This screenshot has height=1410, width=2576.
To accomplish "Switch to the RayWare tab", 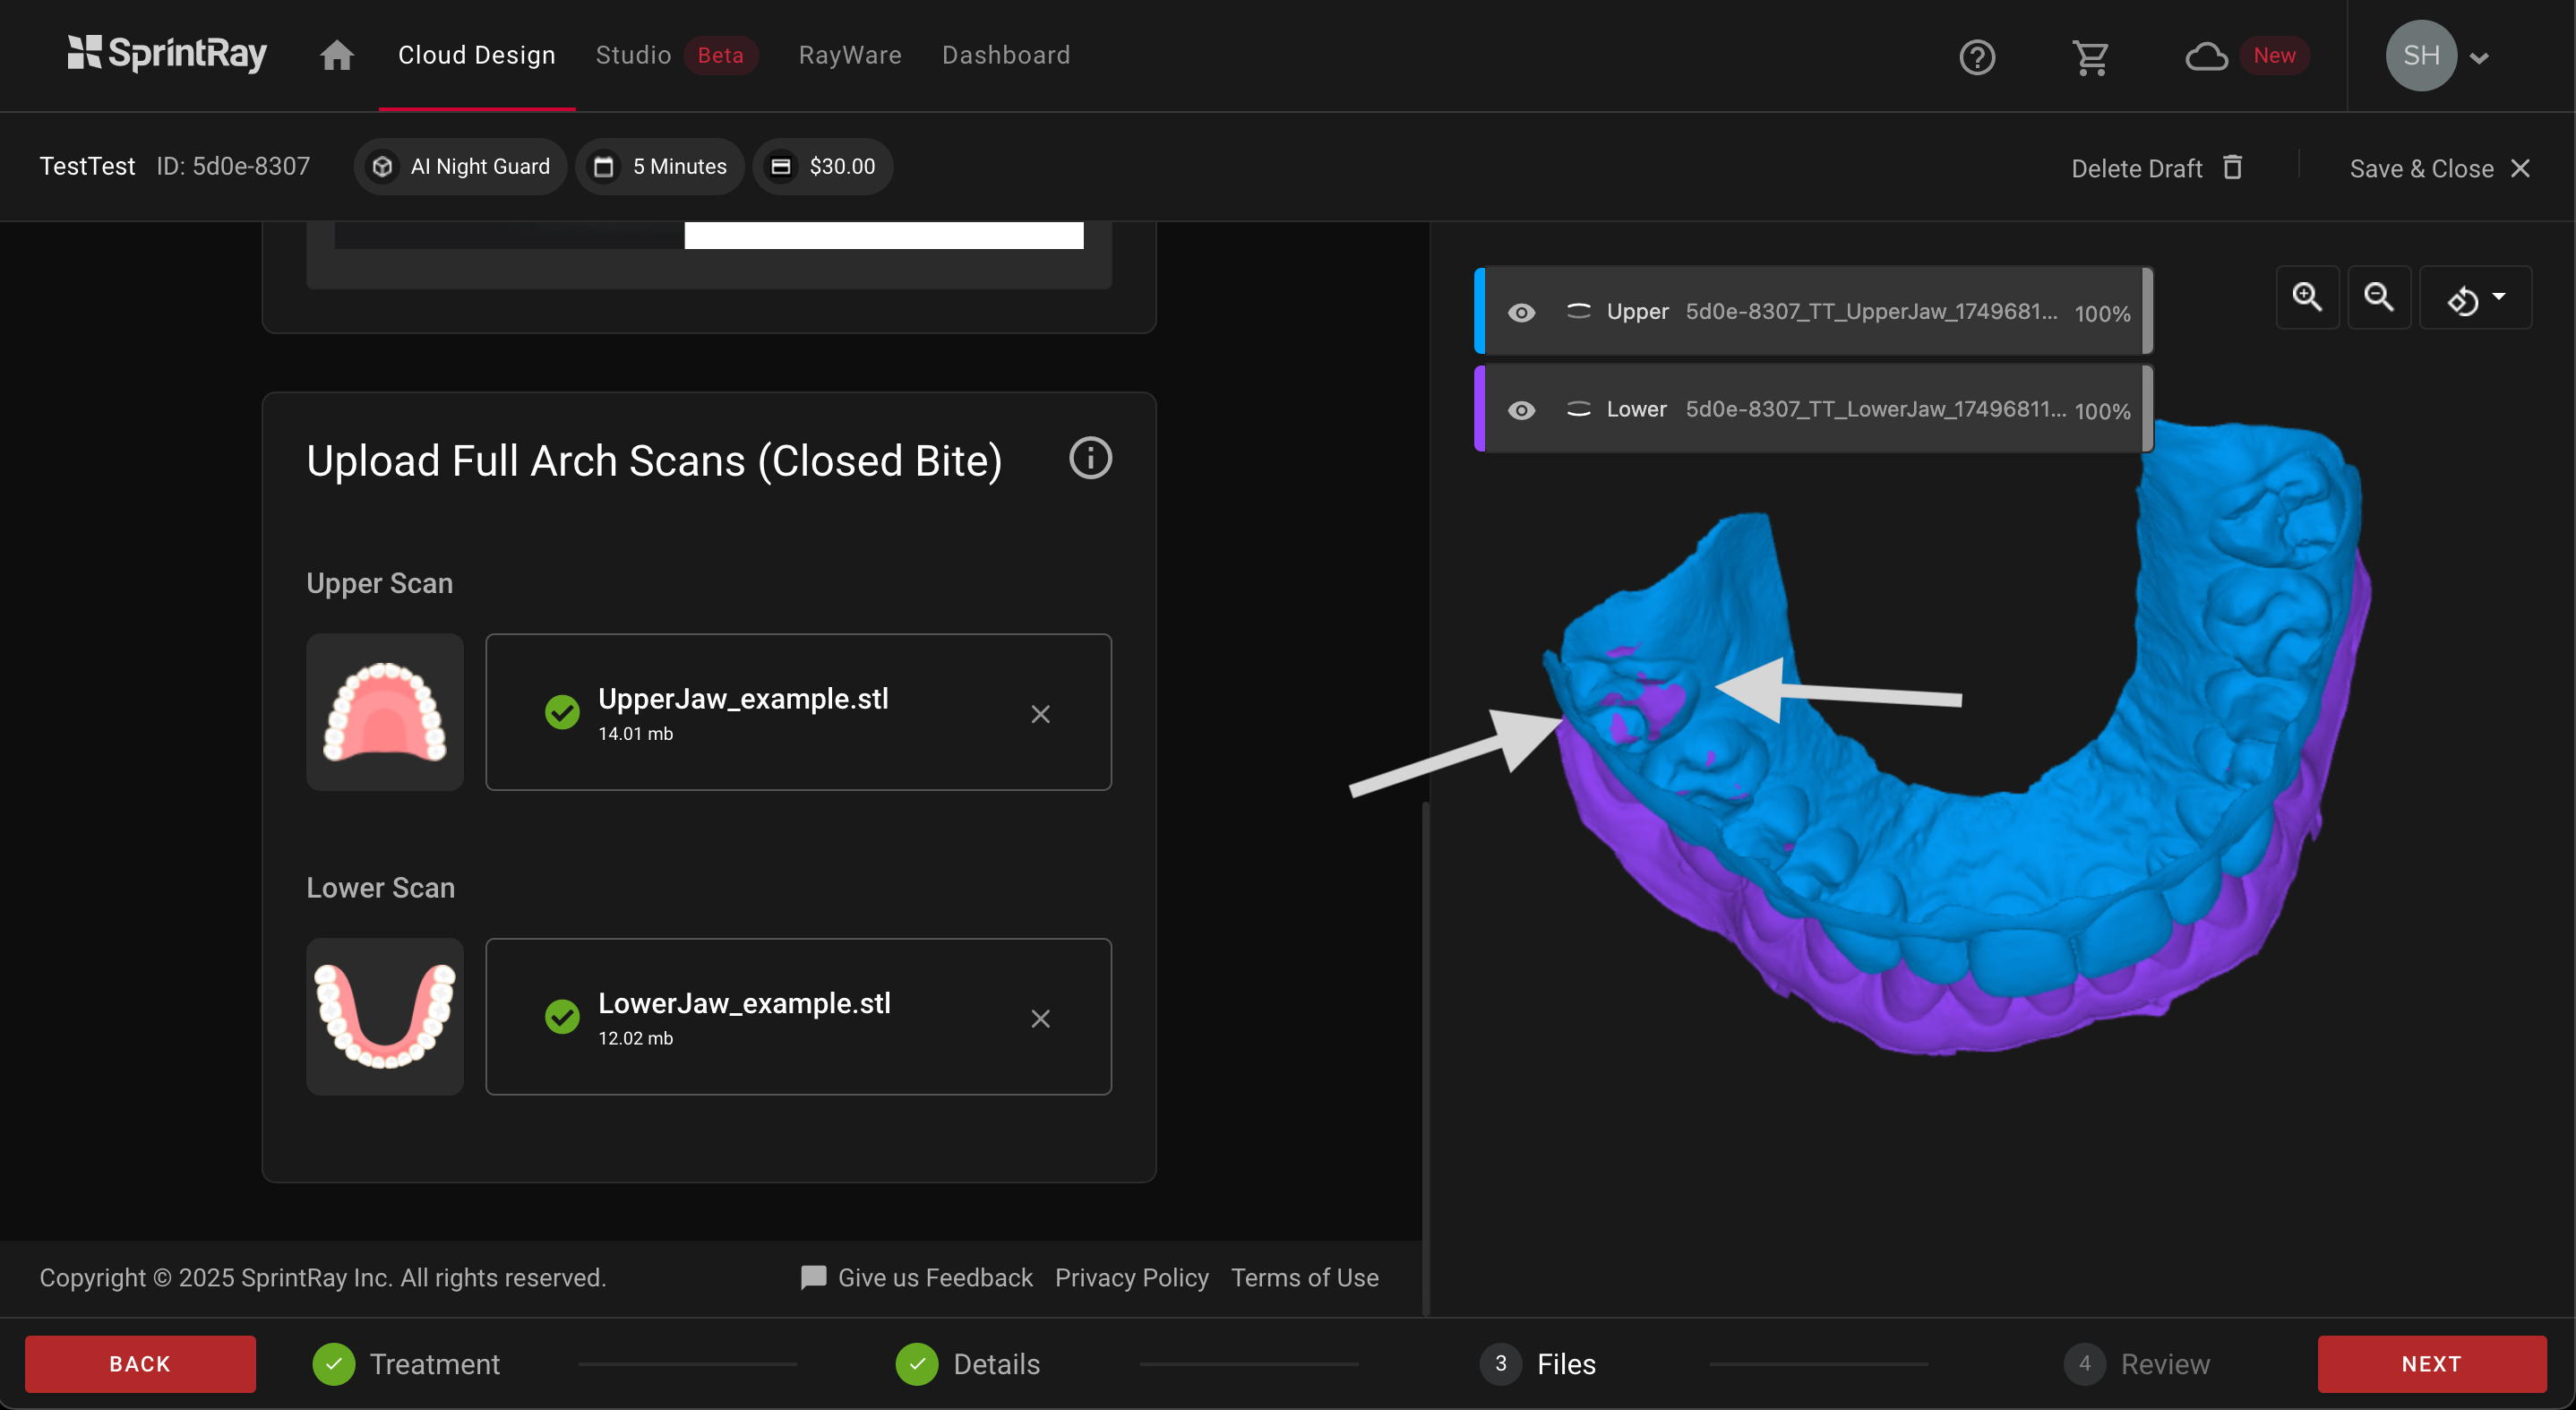I will click(x=849, y=55).
